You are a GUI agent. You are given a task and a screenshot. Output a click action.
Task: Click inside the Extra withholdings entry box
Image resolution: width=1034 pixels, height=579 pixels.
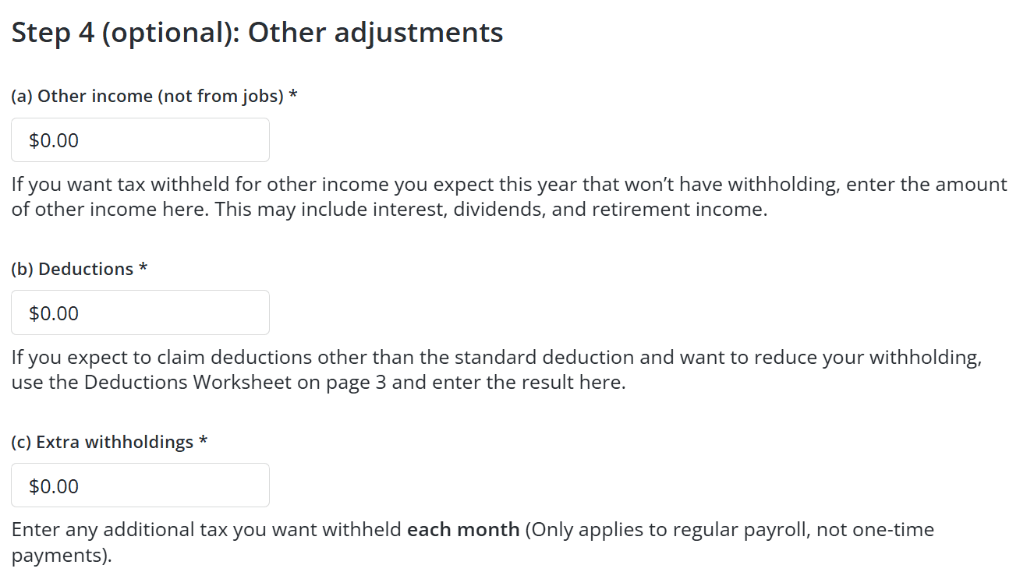click(x=140, y=485)
